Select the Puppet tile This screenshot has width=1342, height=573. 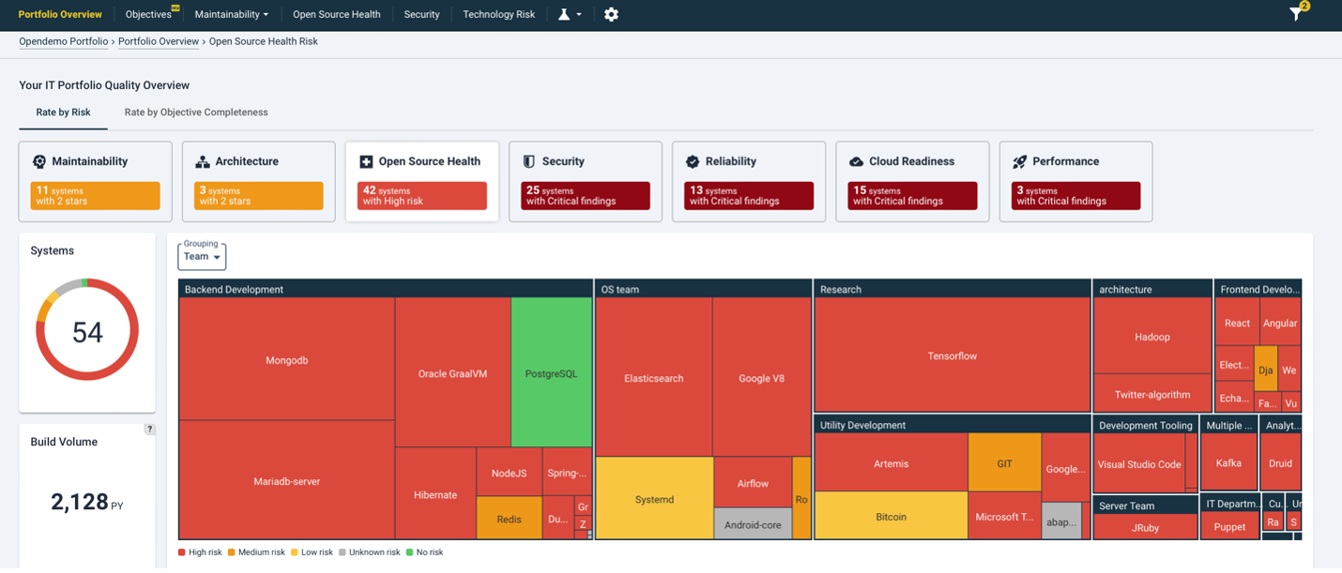coord(1229,527)
